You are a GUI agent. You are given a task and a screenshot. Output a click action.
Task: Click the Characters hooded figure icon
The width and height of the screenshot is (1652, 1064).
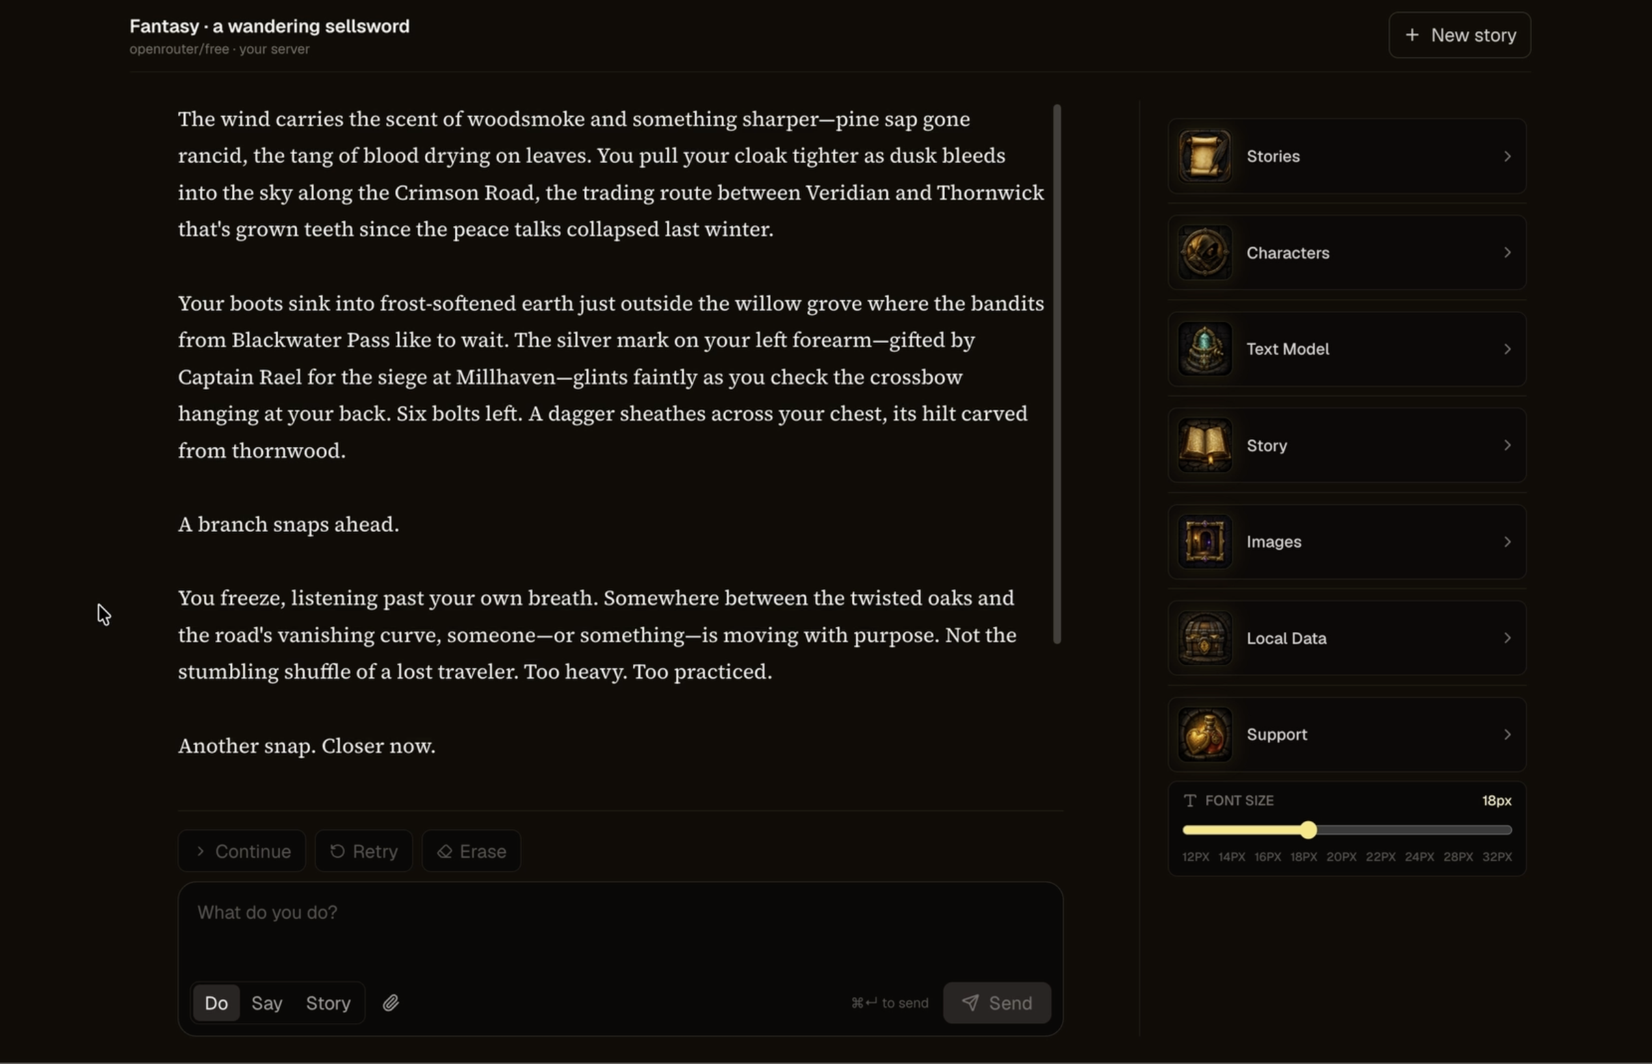pos(1205,253)
